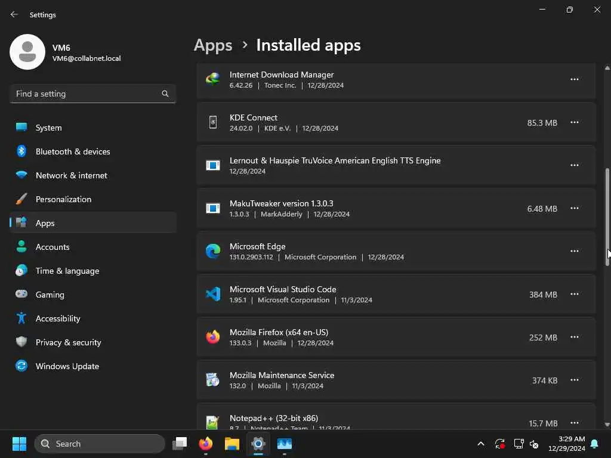Click the Apps breadcrumb link
The width and height of the screenshot is (611, 458).
[x=213, y=45]
